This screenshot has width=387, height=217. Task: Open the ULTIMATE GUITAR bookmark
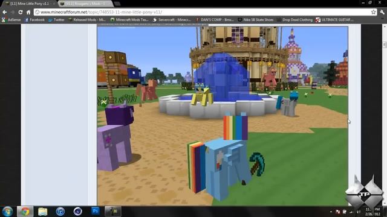pos(334,20)
